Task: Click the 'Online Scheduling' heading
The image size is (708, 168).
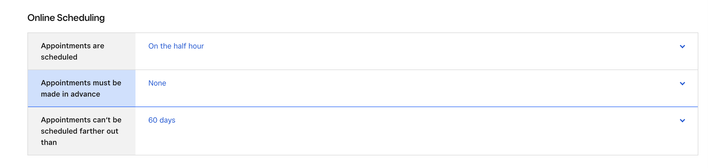Action: tap(66, 18)
